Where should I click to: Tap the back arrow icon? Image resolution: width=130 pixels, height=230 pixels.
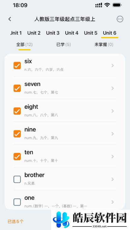pyautogui.click(x=10, y=19)
